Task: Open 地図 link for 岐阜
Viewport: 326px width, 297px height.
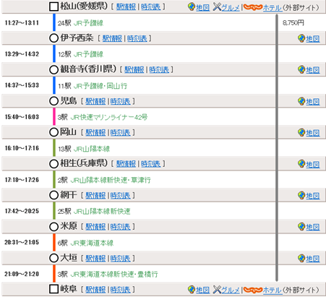Action: pos(202,290)
